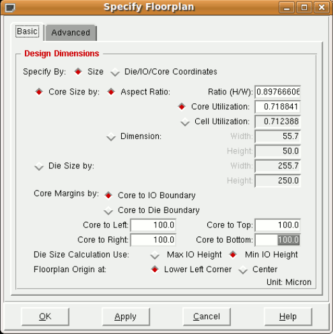Viewport: 333px width, 334px height.
Task: Click the OK button
Action: pos(45,317)
